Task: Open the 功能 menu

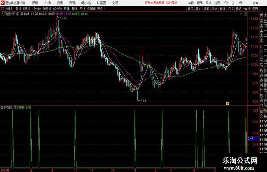Action: click(191, 3)
